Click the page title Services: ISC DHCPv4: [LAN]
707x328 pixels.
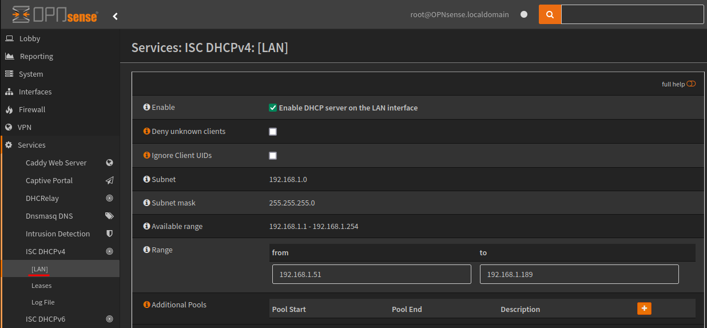coord(210,47)
